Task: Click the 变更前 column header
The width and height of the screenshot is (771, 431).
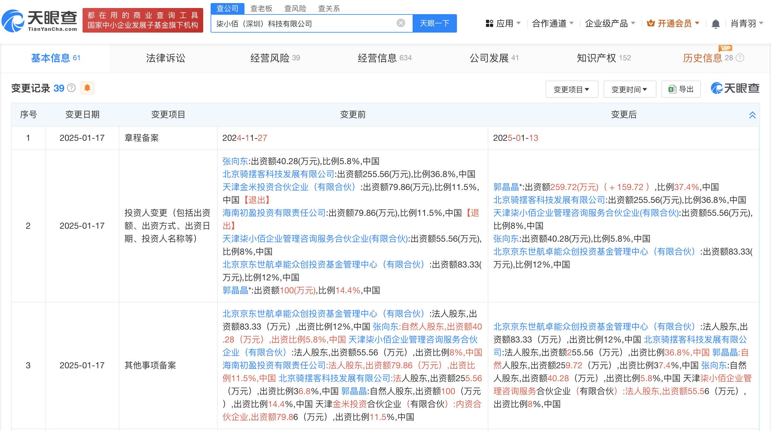Action: coord(353,115)
